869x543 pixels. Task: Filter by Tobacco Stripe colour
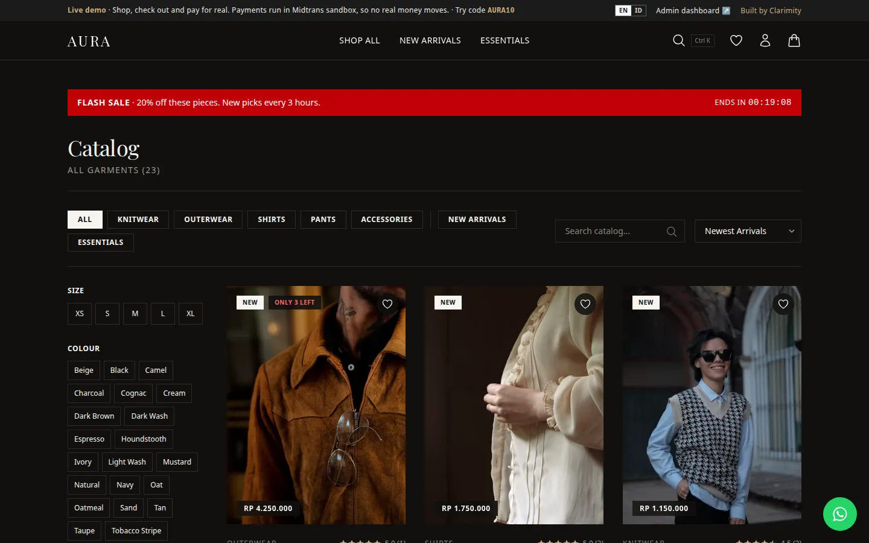[x=136, y=531]
